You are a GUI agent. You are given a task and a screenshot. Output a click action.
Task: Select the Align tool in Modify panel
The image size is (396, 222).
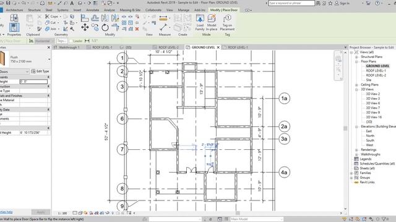[x=85, y=18]
